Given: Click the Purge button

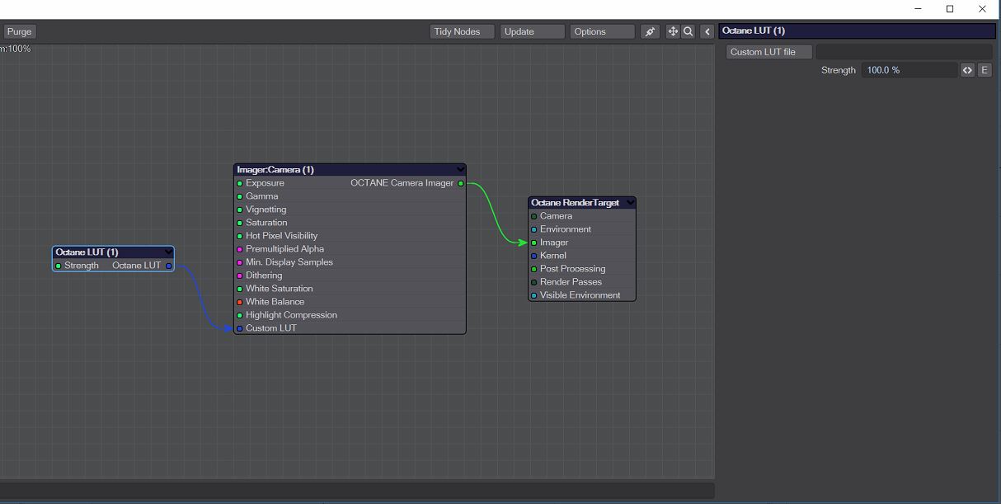Looking at the screenshot, I should click(x=19, y=31).
